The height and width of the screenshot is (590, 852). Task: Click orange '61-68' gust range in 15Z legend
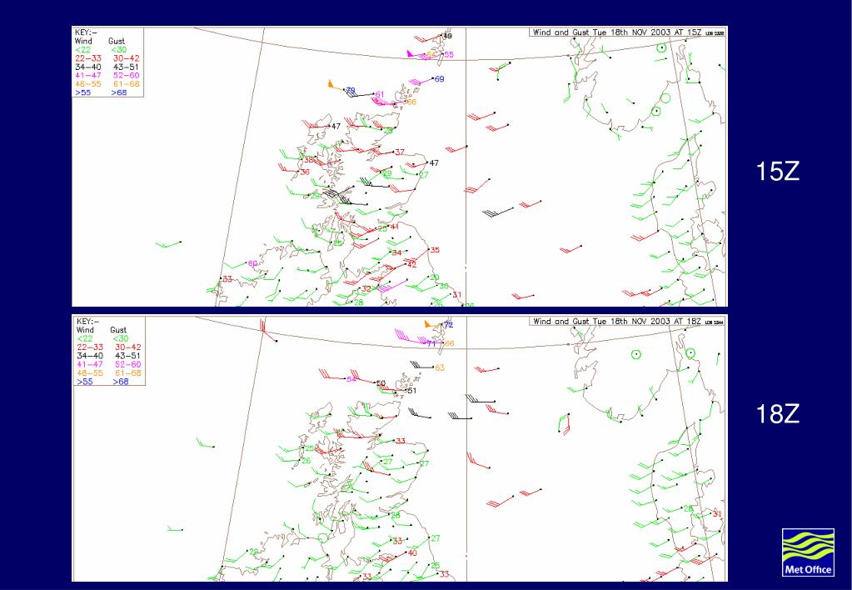[x=126, y=84]
